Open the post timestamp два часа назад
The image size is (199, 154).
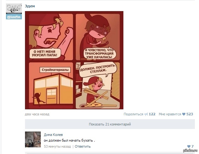point(37,114)
